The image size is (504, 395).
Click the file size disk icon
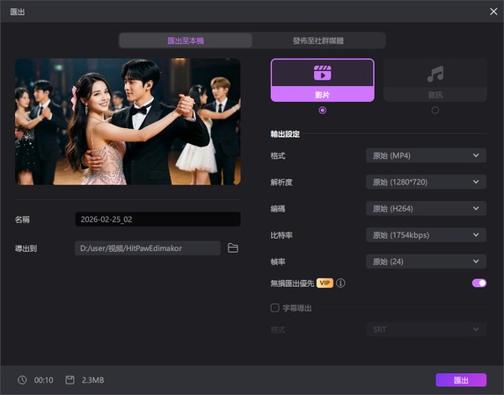click(69, 380)
